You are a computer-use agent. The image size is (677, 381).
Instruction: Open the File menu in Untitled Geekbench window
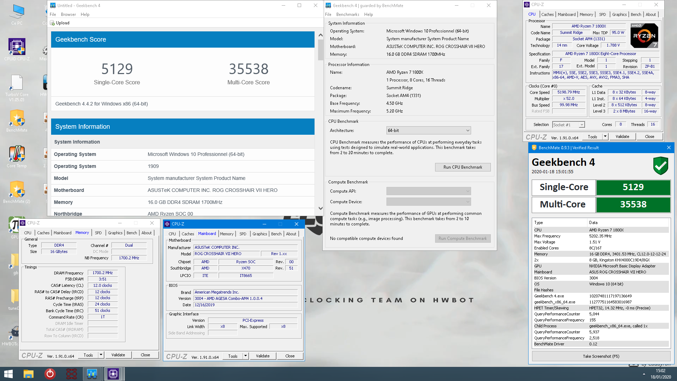click(x=53, y=14)
